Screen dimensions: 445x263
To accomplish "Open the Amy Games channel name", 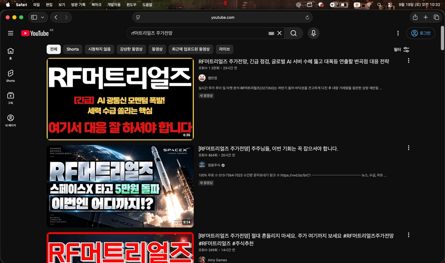I will tap(218, 260).
